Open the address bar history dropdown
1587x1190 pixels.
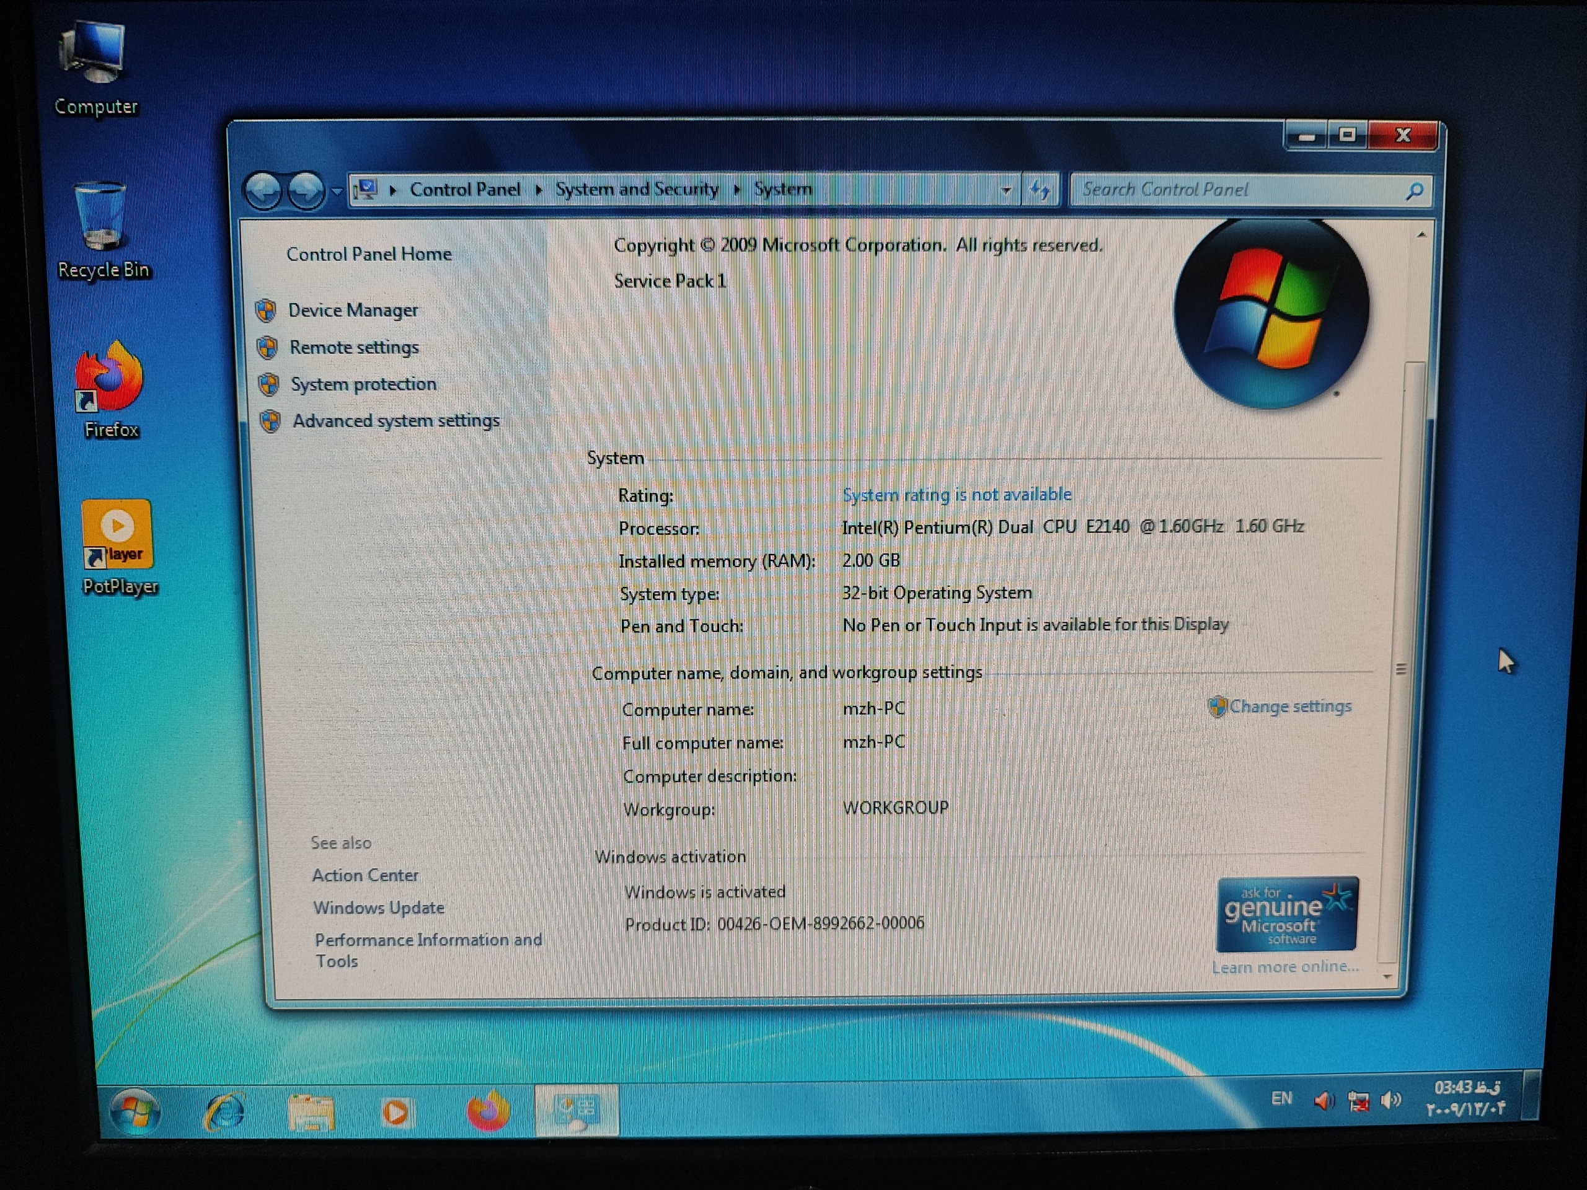(x=1006, y=191)
